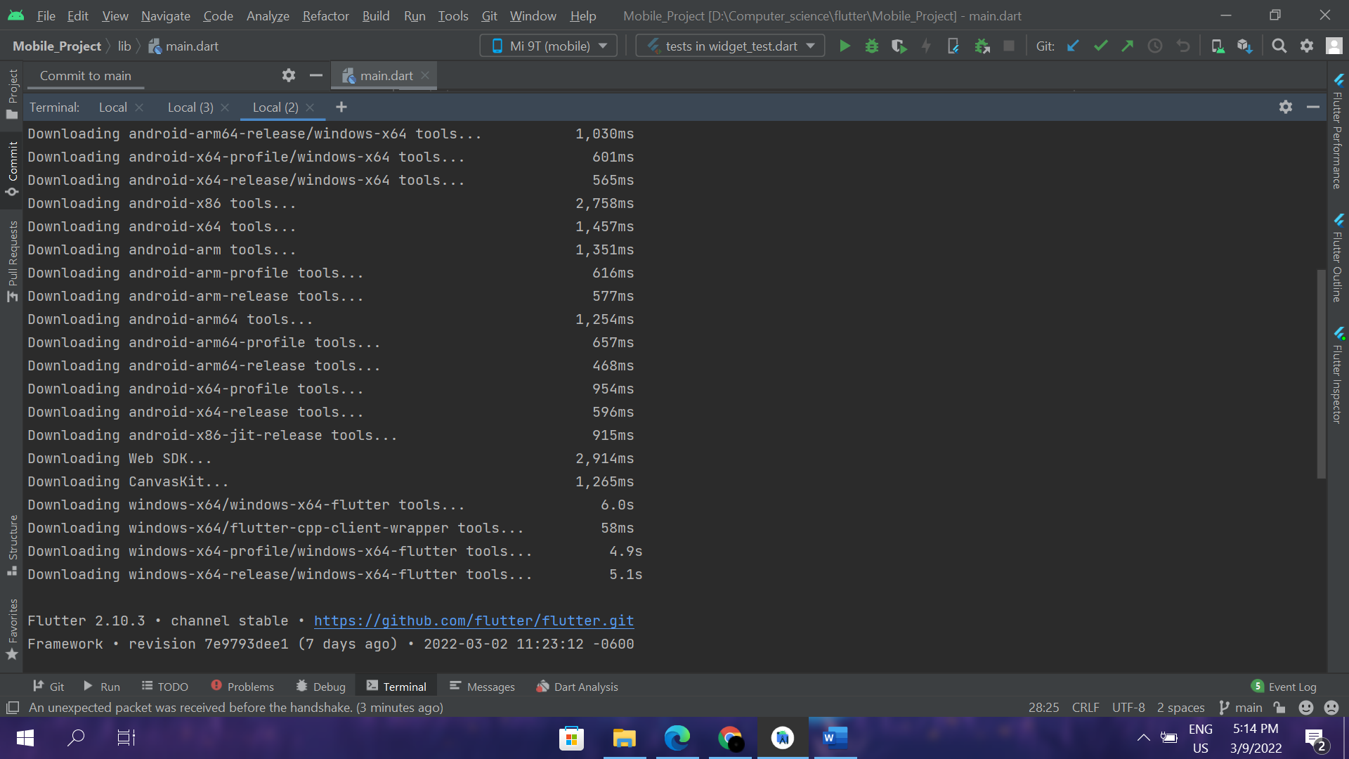This screenshot has height=759, width=1349.
Task: Switch to the Local (3) terminal tab
Action: (x=190, y=107)
